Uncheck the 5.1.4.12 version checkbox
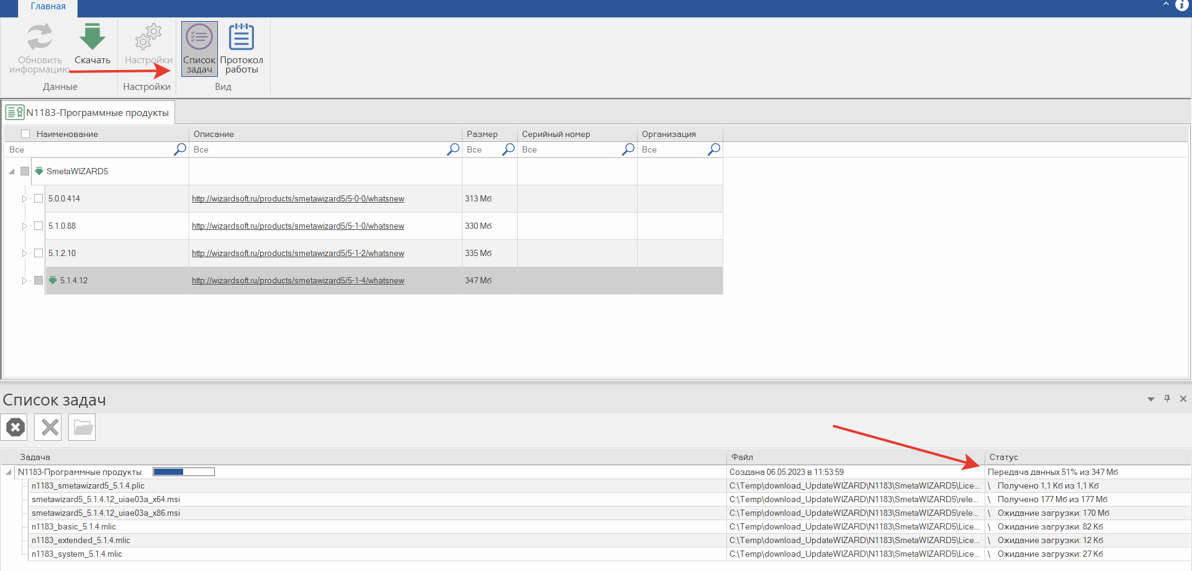The width and height of the screenshot is (1192, 571). pos(38,280)
